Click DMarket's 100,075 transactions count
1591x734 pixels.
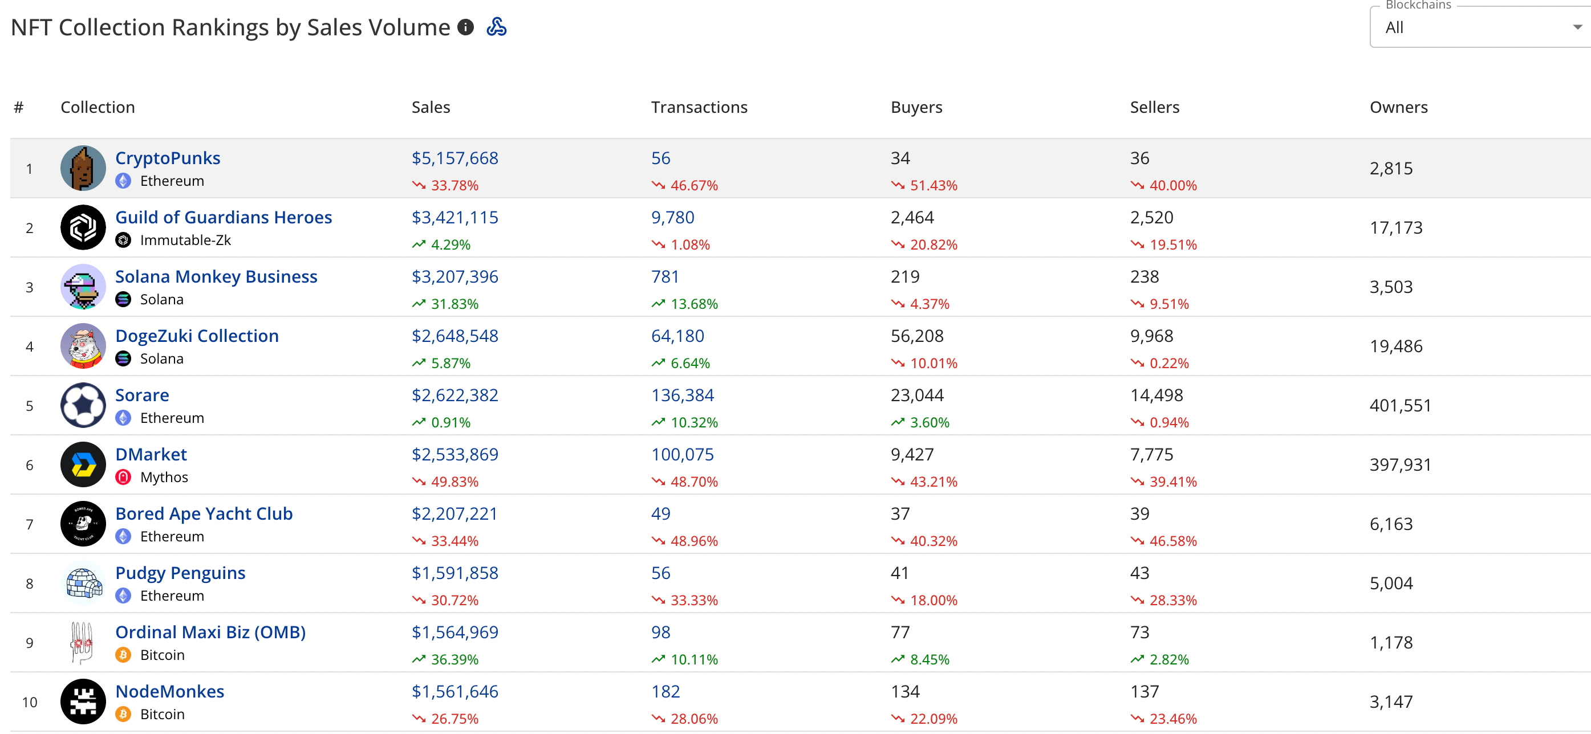pos(682,454)
